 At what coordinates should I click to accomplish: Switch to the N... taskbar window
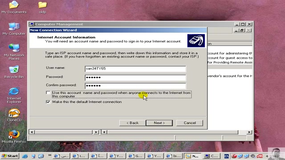click(192, 156)
